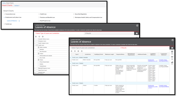This screenshot has width=177, height=96.
Task: Open Canadian Labour Law Reporter link for Ontario
Action: click(x=164, y=86)
